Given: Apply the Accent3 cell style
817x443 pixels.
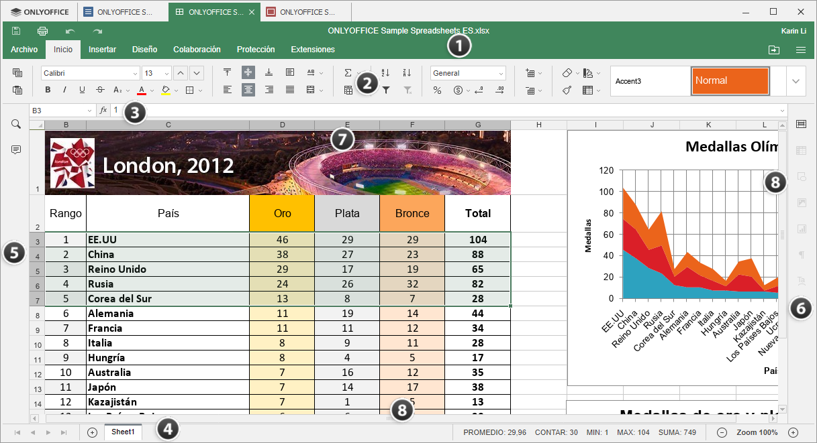Looking at the screenshot, I should pyautogui.click(x=650, y=81).
